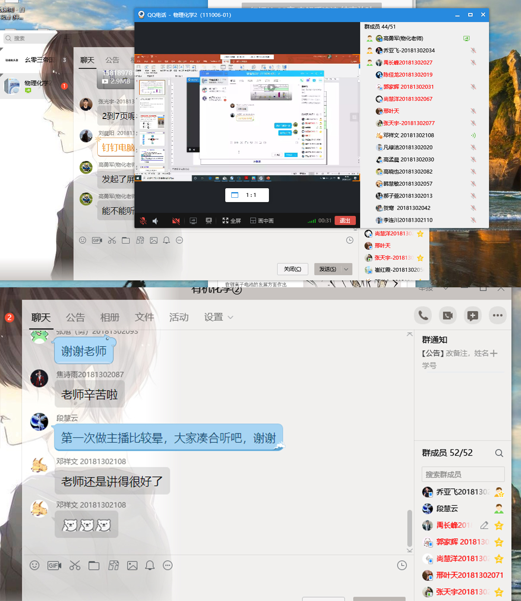Click the image icon in 有机化学 chat toolbar
This screenshot has height=601, width=521.
pos(132,565)
